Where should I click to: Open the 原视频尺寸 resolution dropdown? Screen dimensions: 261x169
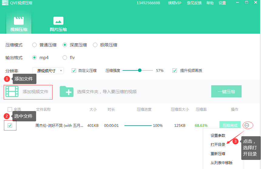tap(48, 71)
